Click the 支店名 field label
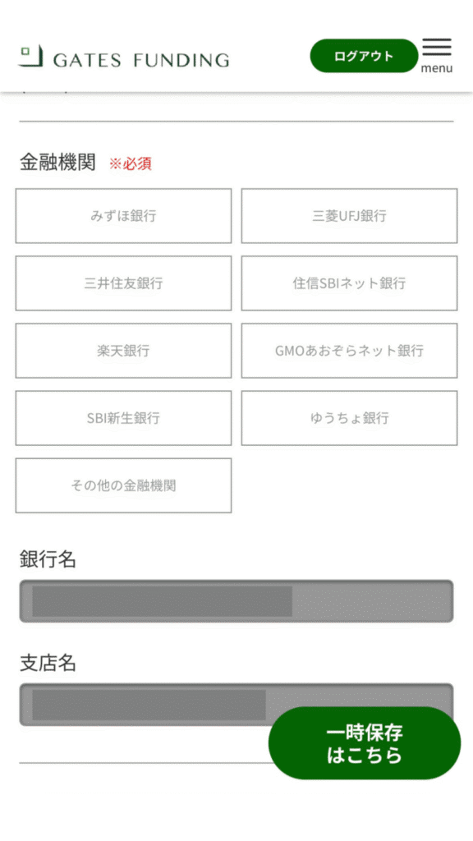 point(48,664)
